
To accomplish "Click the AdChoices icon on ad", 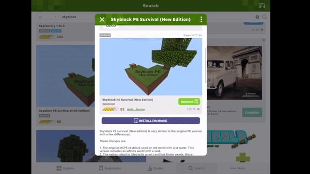I will coord(263,40).
